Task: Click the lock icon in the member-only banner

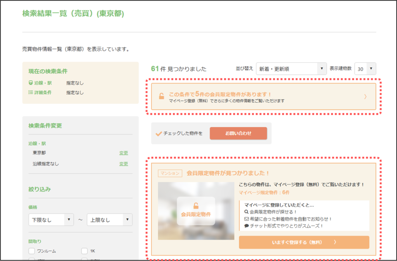Action: 161,97
